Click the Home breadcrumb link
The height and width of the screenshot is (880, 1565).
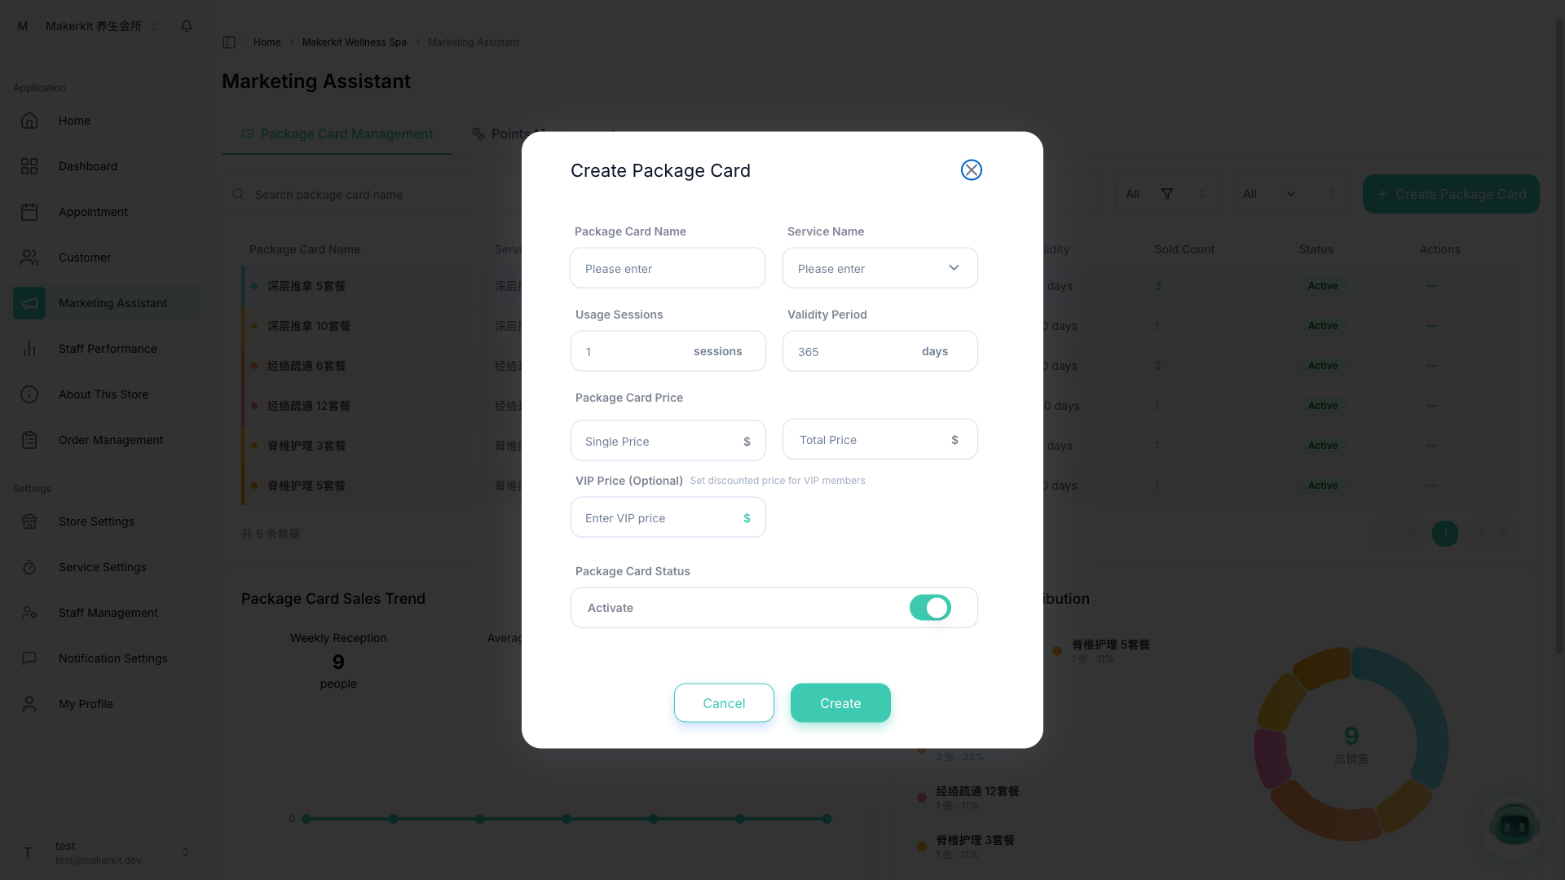point(267,42)
